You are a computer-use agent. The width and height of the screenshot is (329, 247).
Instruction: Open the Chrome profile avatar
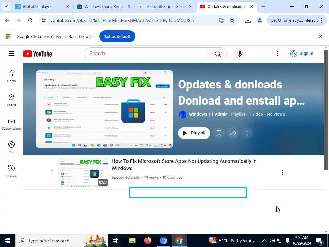point(260,20)
